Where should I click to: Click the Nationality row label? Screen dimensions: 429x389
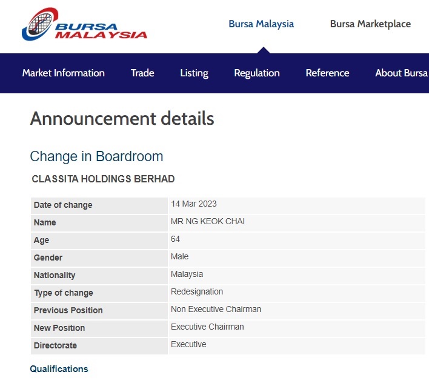coord(54,275)
